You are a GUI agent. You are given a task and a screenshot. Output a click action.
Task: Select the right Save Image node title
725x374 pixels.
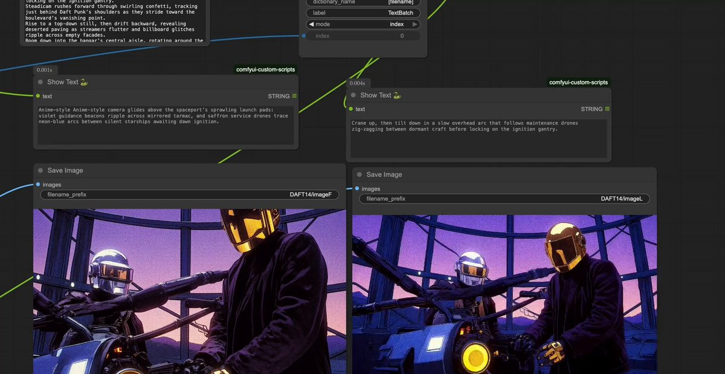(x=384, y=175)
